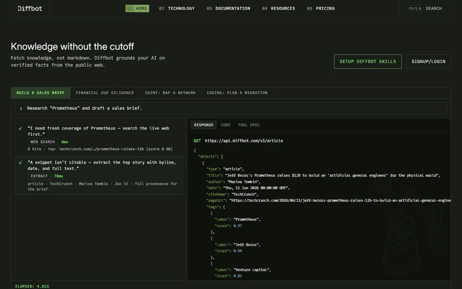
Task: Click the WEB SEARCH tool tag
Action: tap(43, 142)
